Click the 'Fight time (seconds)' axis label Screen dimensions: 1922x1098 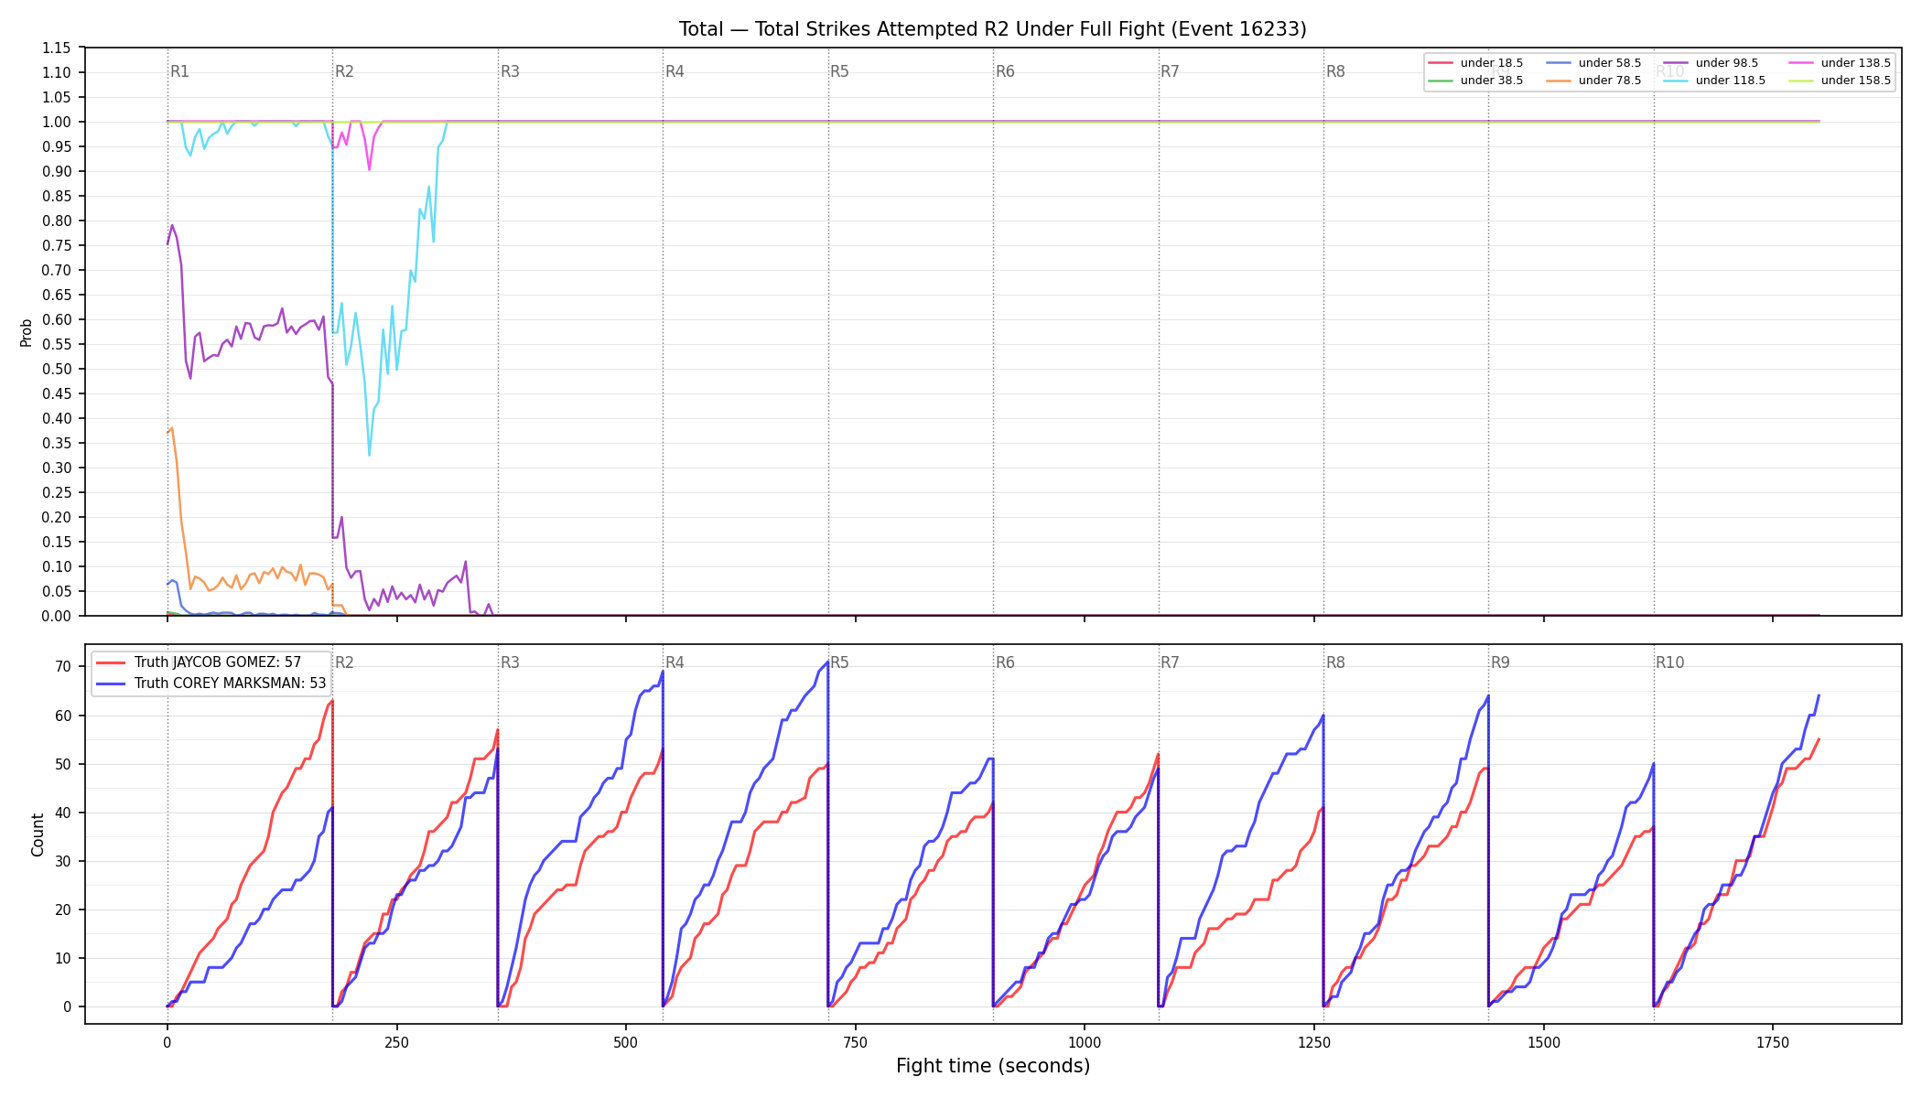point(993,1066)
